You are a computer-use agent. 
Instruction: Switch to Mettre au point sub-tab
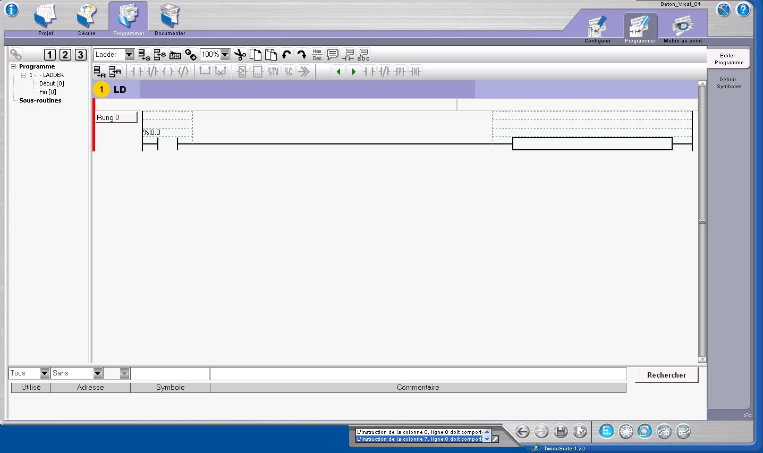[683, 29]
